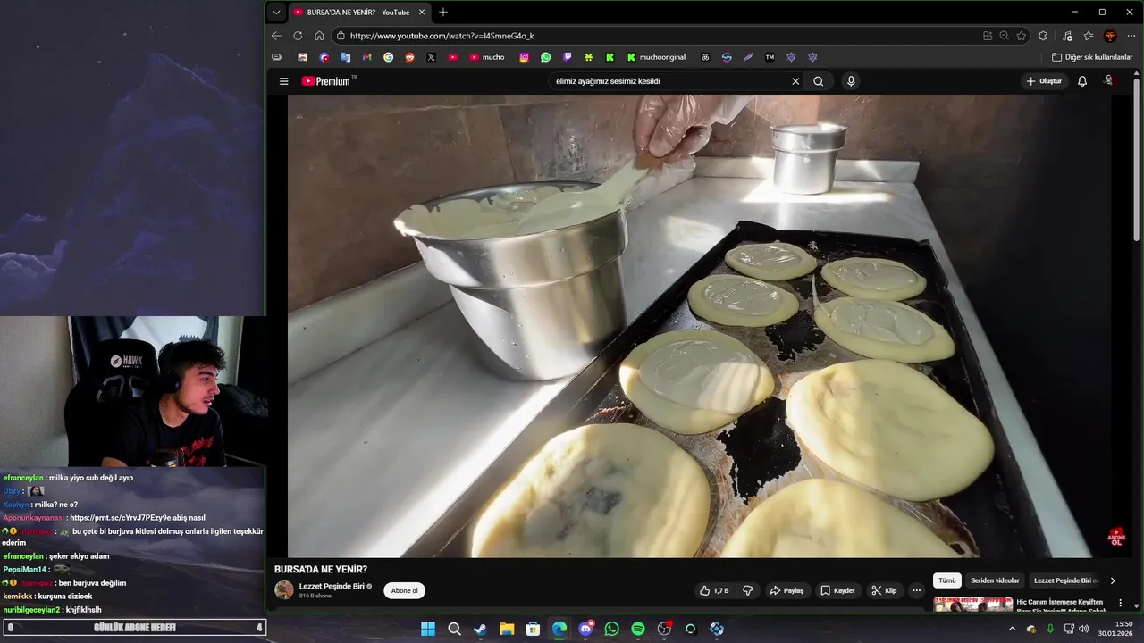Reload the YouTube page
The width and height of the screenshot is (1144, 643).
pyautogui.click(x=298, y=36)
